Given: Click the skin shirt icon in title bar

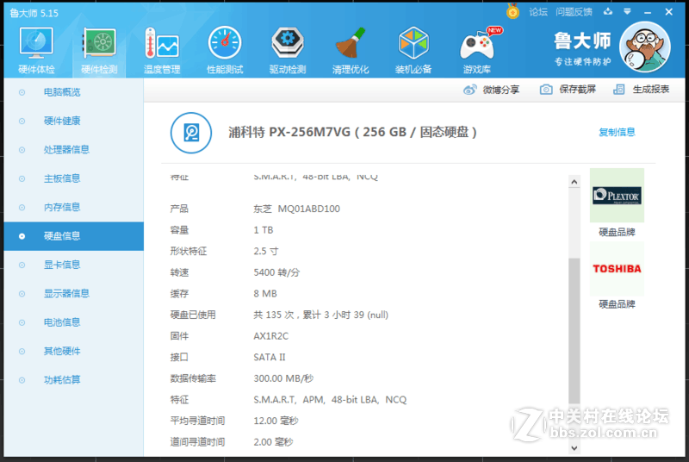Looking at the screenshot, I should pos(608,12).
